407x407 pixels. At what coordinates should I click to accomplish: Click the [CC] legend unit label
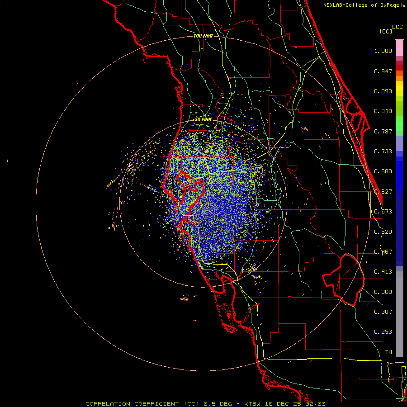(x=386, y=31)
